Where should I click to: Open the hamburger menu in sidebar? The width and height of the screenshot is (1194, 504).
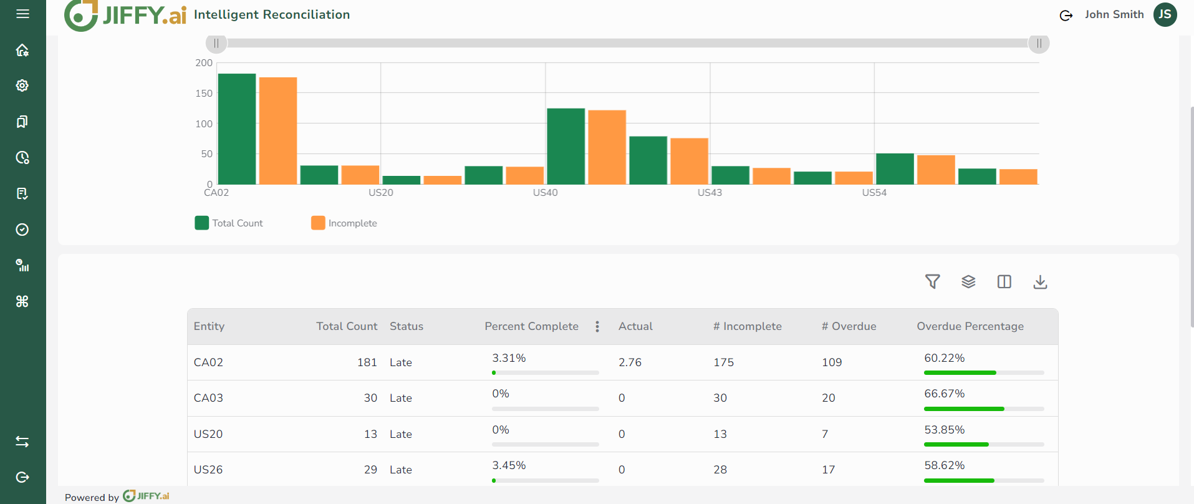(22, 14)
